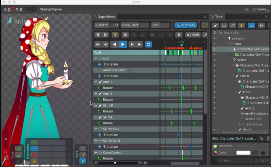271x167 pixels.
Task: Toggle the loop playback button
Action: (x=148, y=44)
